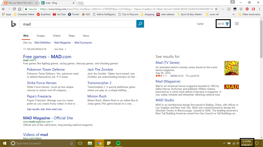Screen dimensions: 263x147
Task: Click See results only from mad.com
Action: [x=44, y=109]
